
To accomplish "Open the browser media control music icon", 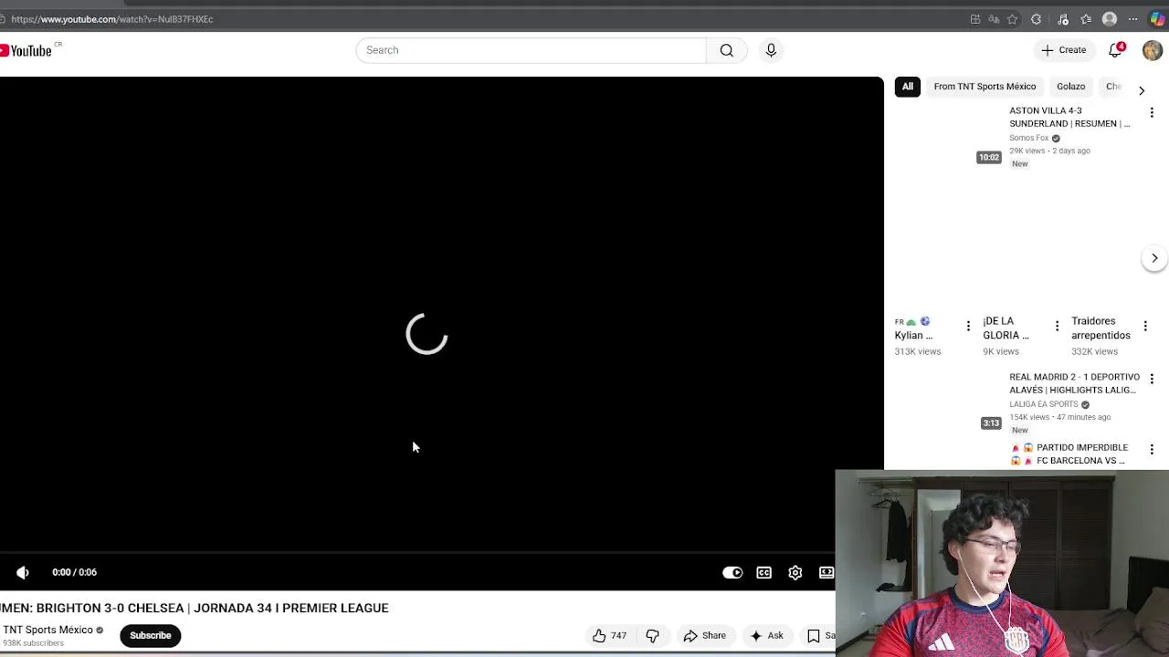I will pos(1063,19).
